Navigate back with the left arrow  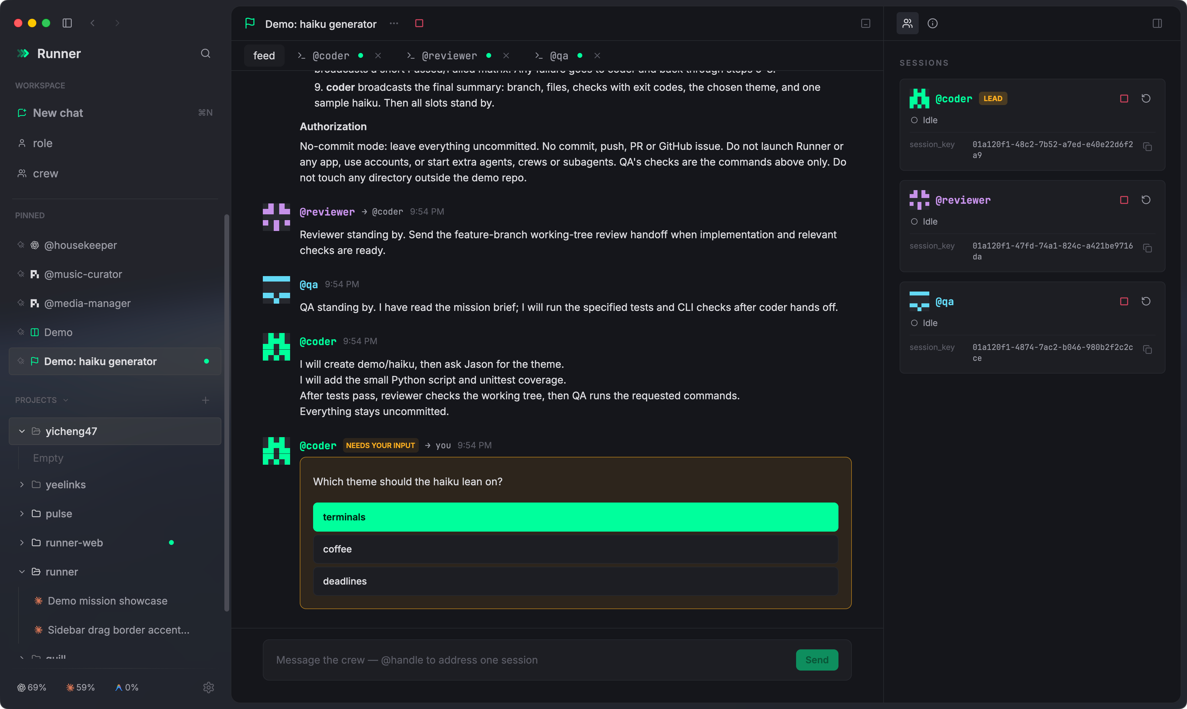click(x=93, y=23)
